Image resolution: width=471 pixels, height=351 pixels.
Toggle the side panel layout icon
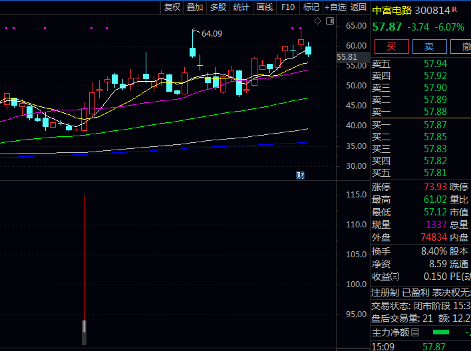pos(330,21)
